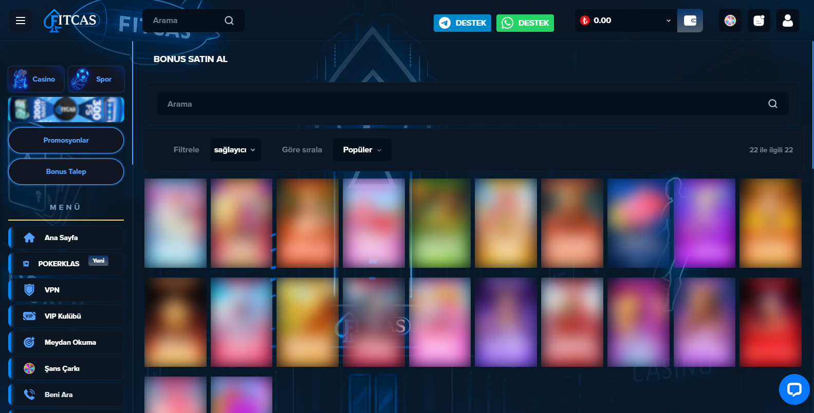Click the Promosyonlar button
Viewport: 814px width, 413px height.
pyautogui.click(x=66, y=140)
